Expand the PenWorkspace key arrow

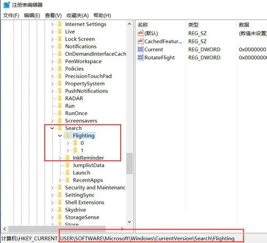pos(52,61)
